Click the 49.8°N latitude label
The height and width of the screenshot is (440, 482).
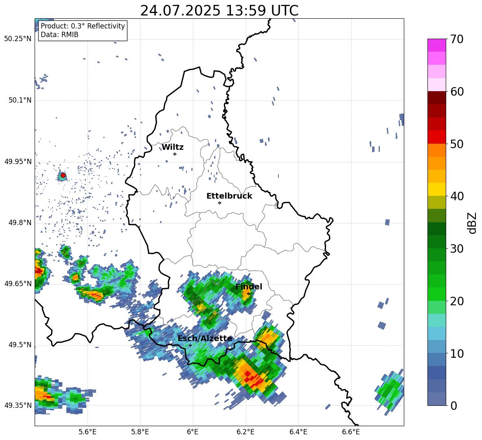coord(20,223)
